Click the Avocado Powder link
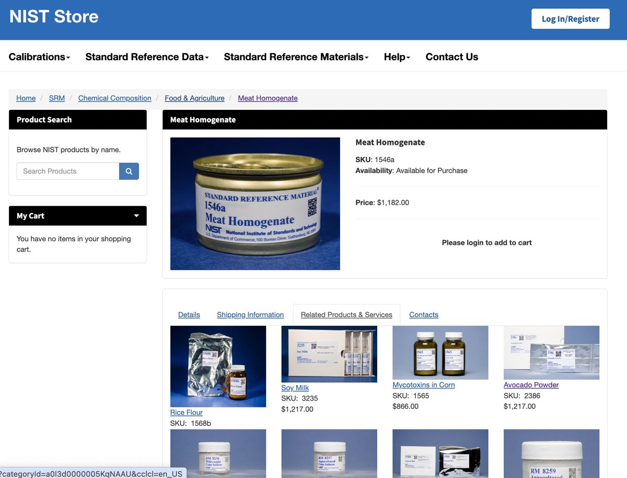The width and height of the screenshot is (627, 478). [531, 385]
